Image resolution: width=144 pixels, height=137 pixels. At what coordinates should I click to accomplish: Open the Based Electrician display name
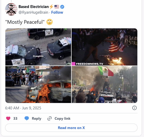[34, 7]
